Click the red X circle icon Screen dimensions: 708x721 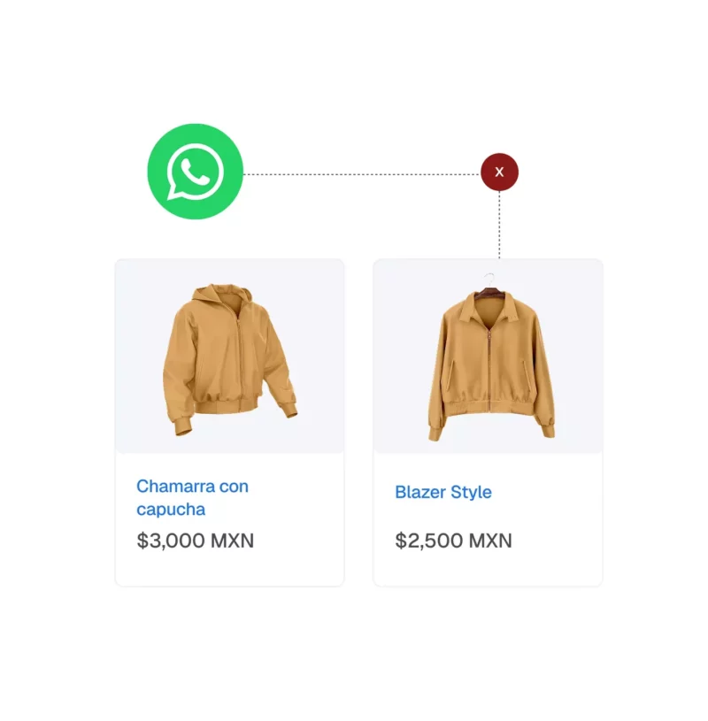tap(499, 172)
